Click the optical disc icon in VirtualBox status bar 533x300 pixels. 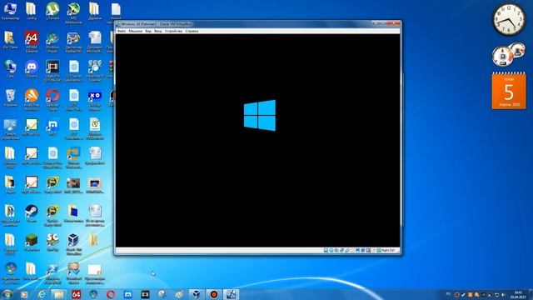(x=331, y=250)
